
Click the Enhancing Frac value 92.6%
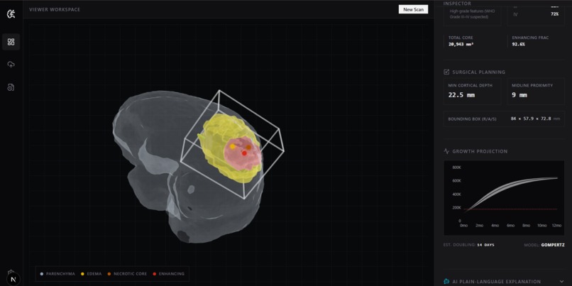pos(518,44)
